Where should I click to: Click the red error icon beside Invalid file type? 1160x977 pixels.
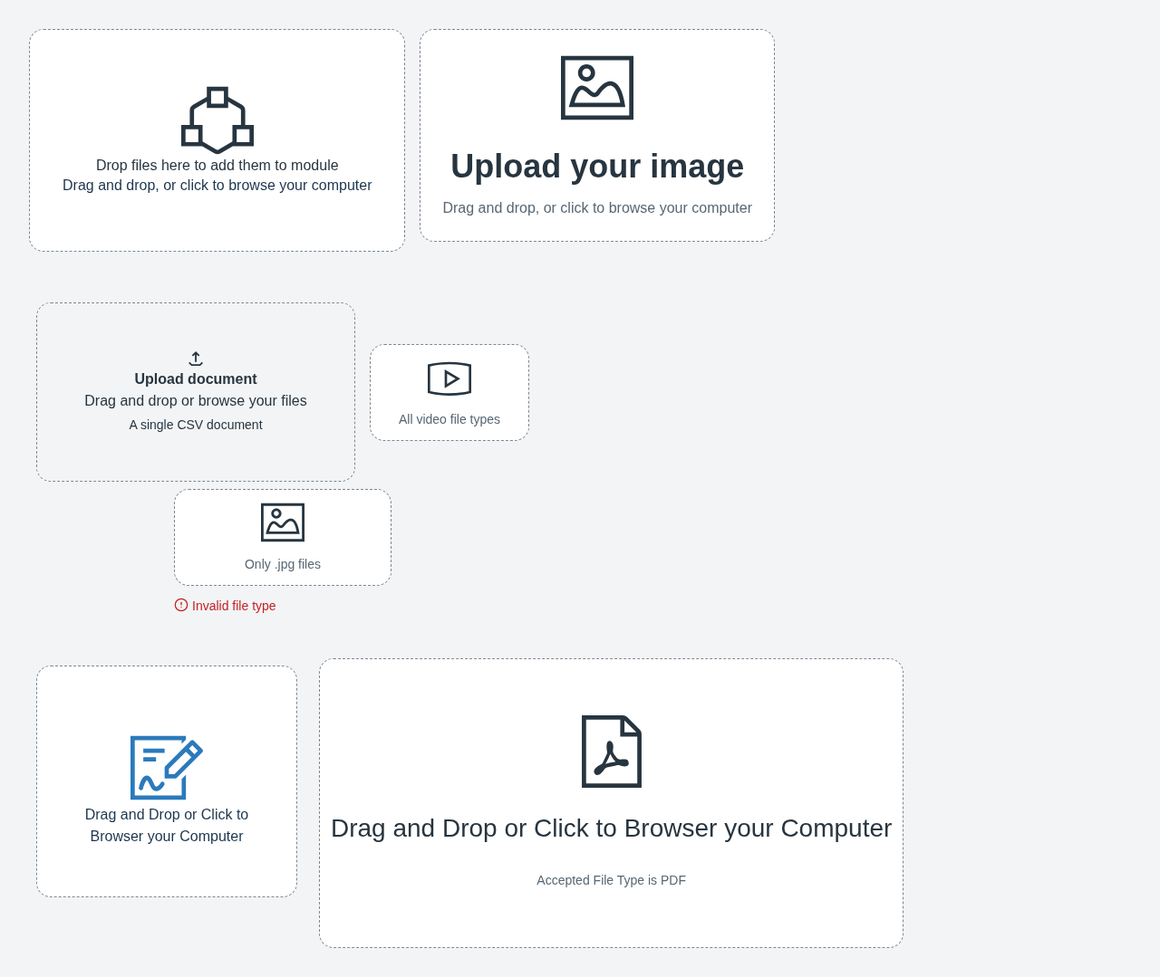(181, 605)
